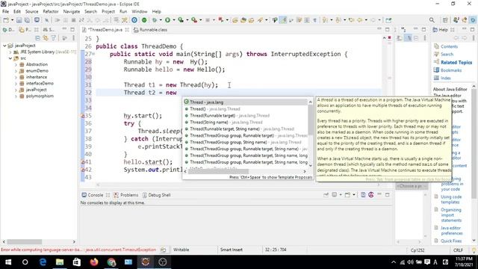
Task: Expand the polymorphism package
Action: coord(16,96)
